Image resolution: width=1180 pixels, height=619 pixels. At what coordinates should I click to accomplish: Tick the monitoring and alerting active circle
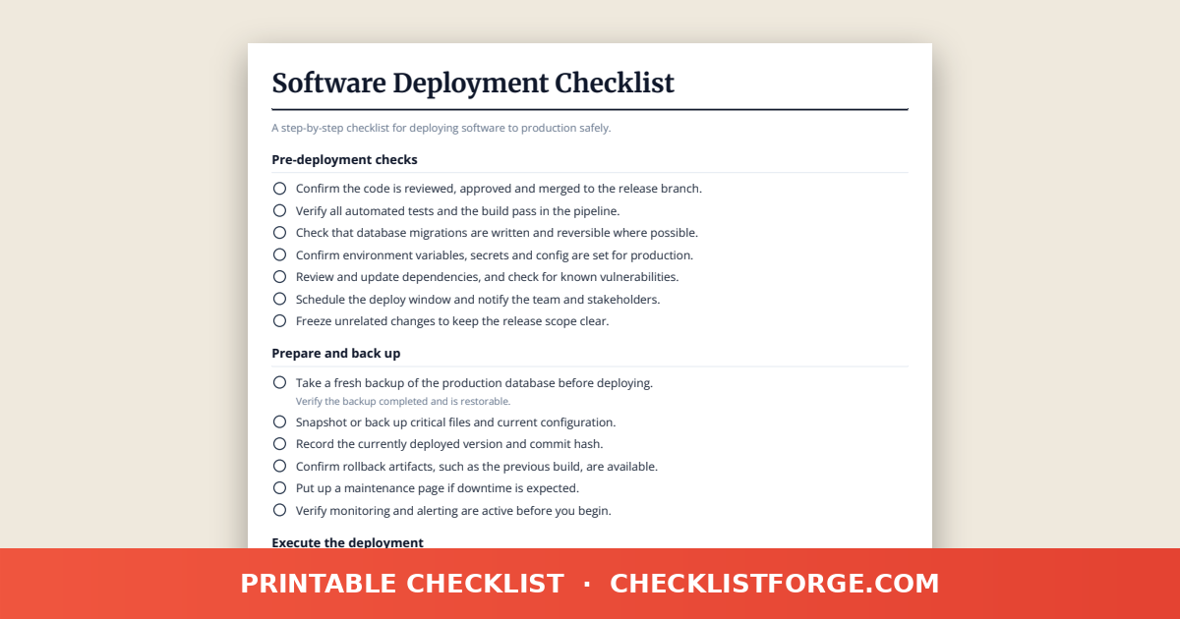279,510
